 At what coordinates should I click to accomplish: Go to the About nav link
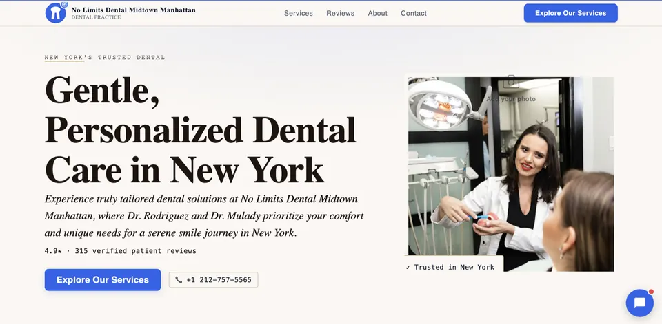click(377, 13)
